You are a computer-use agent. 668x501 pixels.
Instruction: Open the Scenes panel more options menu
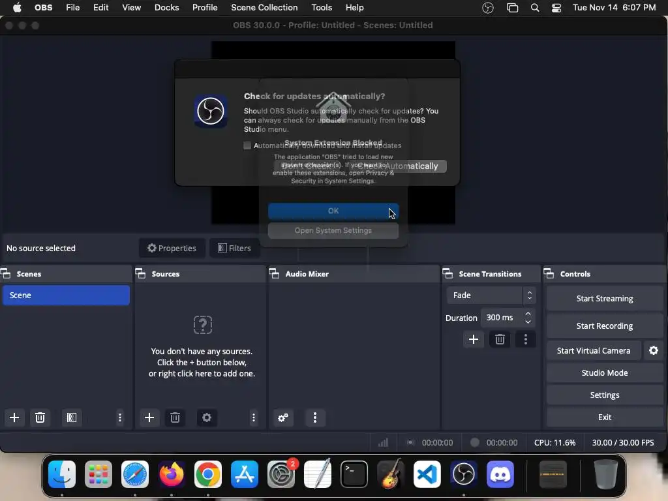[x=120, y=417]
